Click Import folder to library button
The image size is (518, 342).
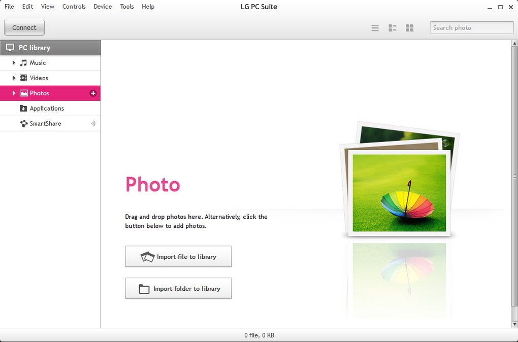(178, 289)
